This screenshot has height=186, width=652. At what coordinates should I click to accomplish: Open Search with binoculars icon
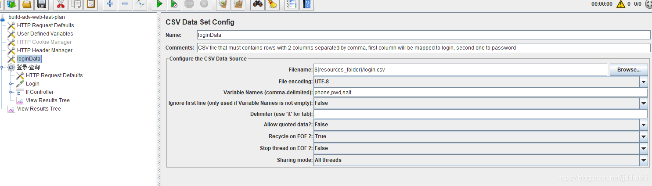point(257,4)
